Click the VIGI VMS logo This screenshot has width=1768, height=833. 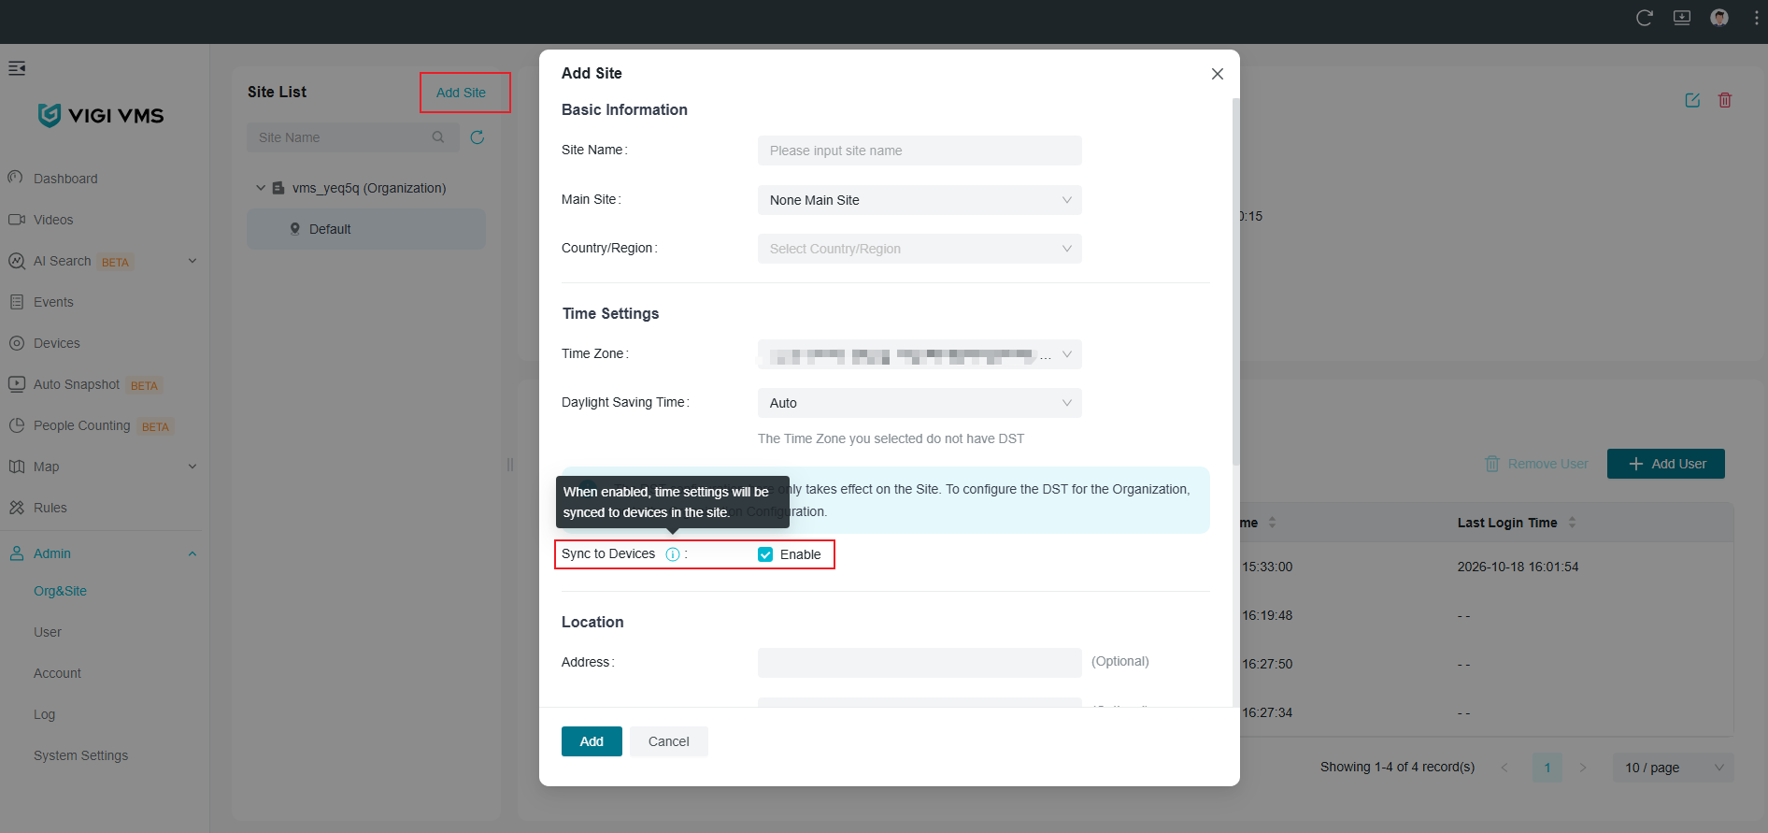(x=101, y=115)
